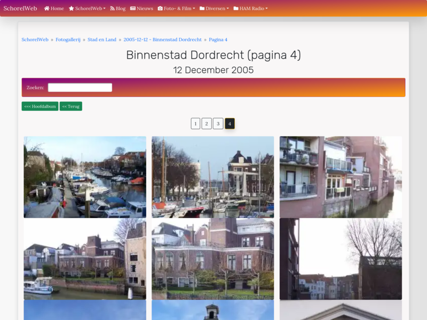The height and width of the screenshot is (320, 427).
Task: Open the SchorelWeb brand logo link
Action: (20, 9)
